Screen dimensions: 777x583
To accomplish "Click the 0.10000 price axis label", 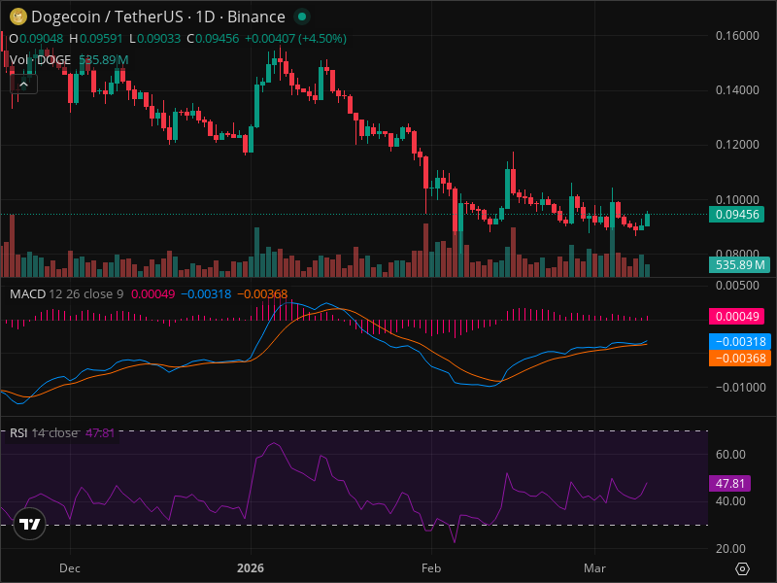I will click(x=737, y=200).
